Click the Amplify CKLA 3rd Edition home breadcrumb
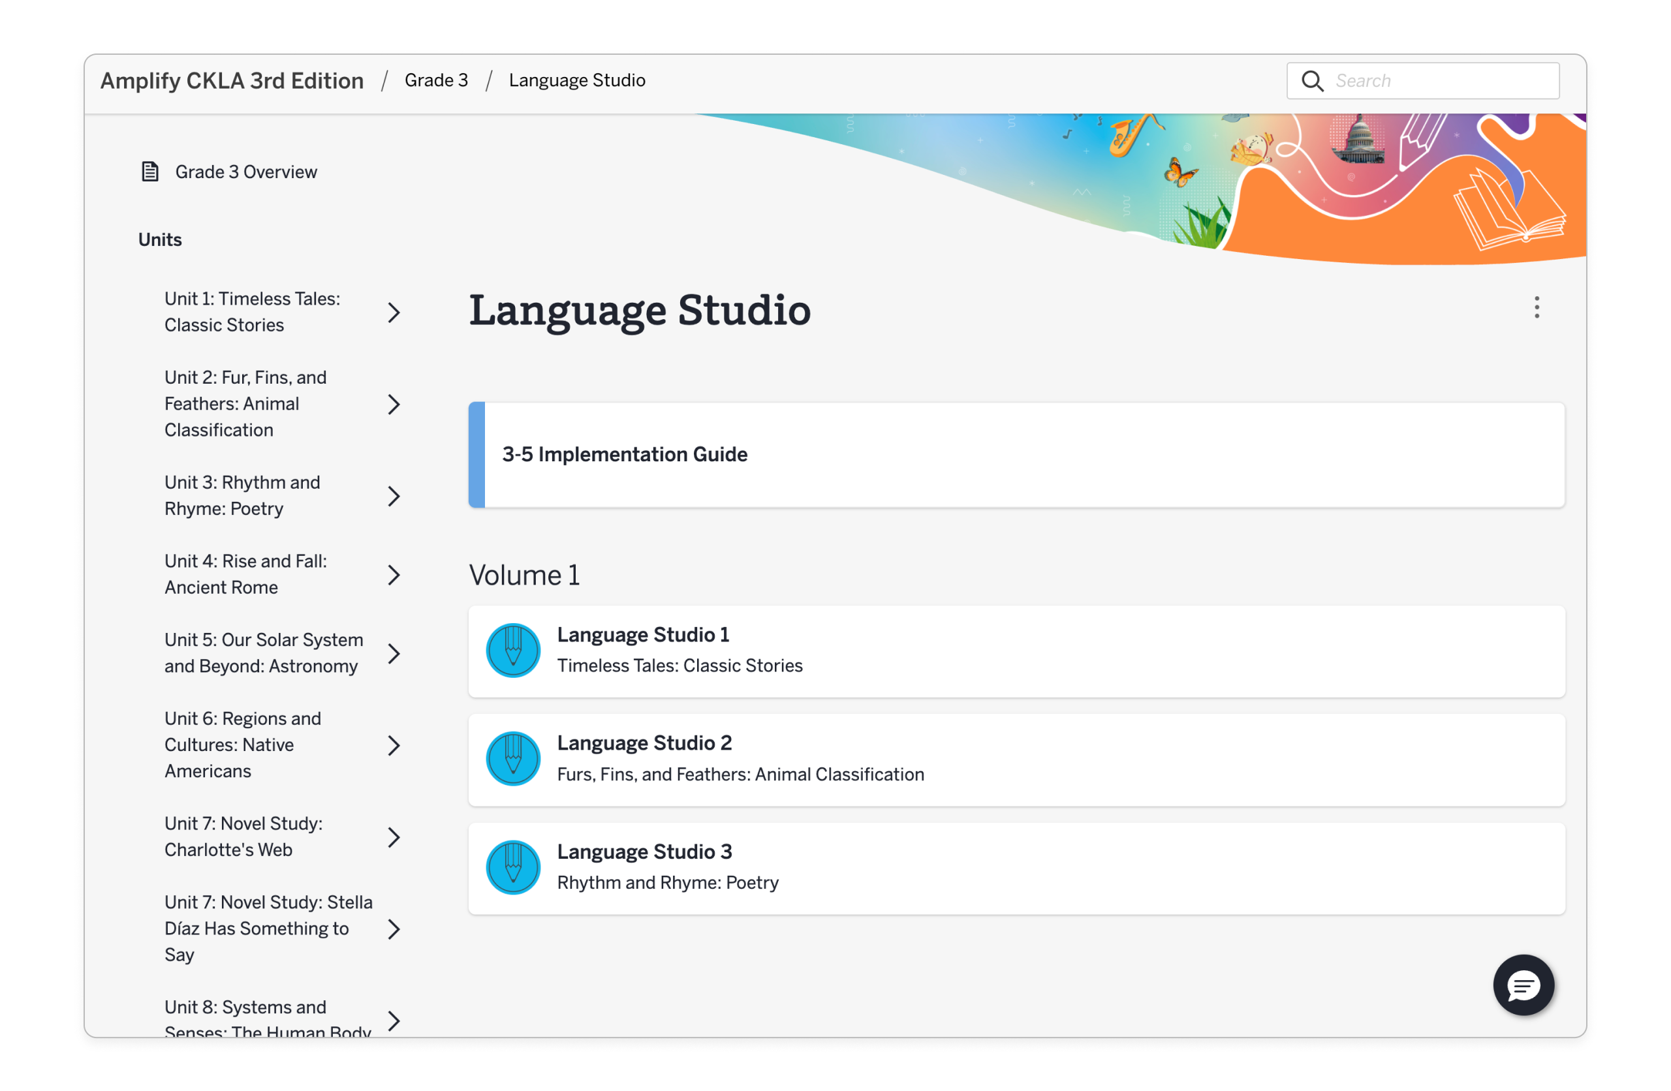This screenshot has height=1091, width=1671. point(232,80)
